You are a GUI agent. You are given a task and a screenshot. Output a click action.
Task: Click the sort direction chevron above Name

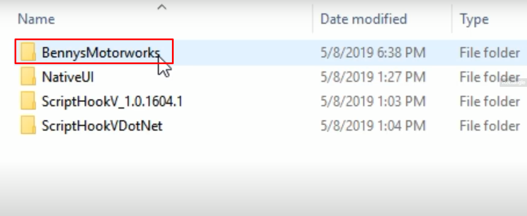[x=162, y=6]
